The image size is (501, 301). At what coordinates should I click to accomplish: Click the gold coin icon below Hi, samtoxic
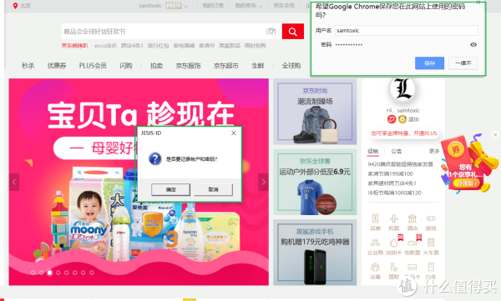tap(402, 119)
